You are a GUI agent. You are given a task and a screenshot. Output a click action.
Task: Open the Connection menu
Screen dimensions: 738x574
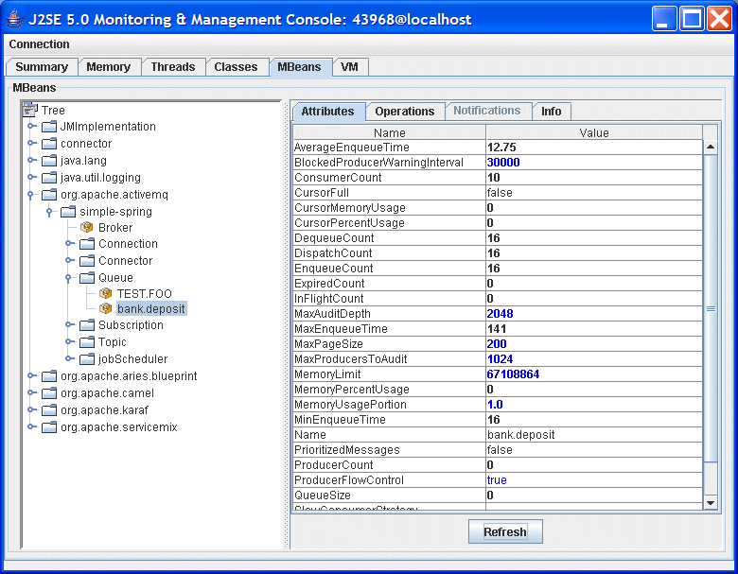(39, 44)
